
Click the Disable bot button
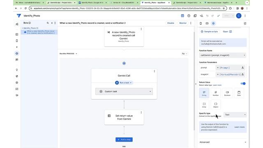coord(171,23)
